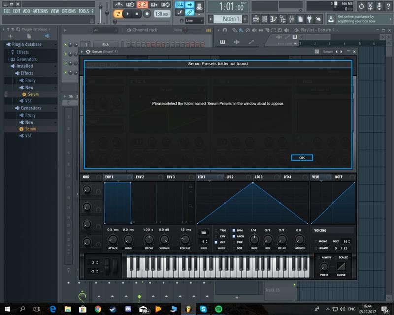Screen dimensions: 394x315
Task: Open the Line snap dropdown
Action: (194, 20)
